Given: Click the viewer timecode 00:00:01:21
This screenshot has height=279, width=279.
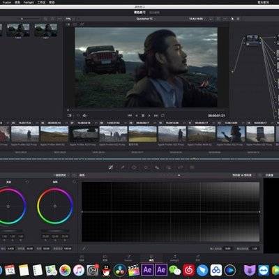Looking at the screenshot, I should coord(216,116).
